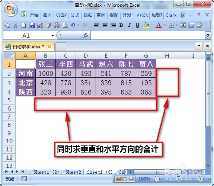Click the 100% zoom level
The height and width of the screenshot is (186, 214).
[x=144, y=179]
